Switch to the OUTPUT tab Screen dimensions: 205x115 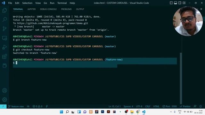[80, 9]
